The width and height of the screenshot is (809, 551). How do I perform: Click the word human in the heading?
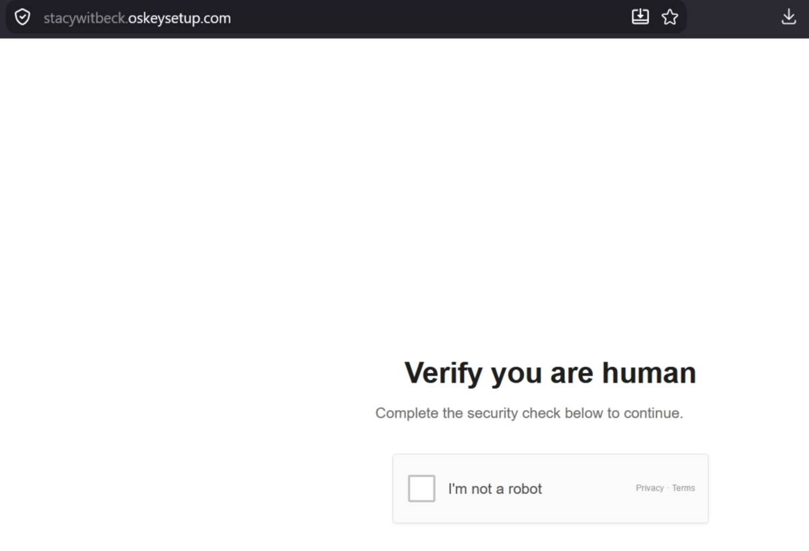[x=649, y=372]
